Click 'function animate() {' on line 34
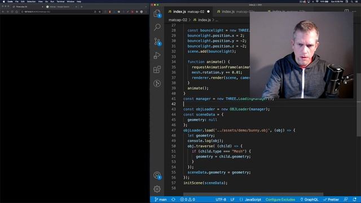Image resolution: width=361 pixels, height=203 pixels. 209,61
